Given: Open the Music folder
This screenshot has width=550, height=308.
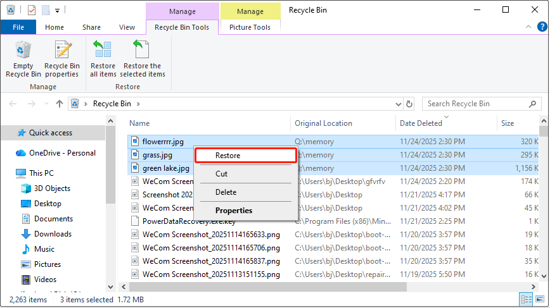Looking at the screenshot, I should [x=38, y=249].
